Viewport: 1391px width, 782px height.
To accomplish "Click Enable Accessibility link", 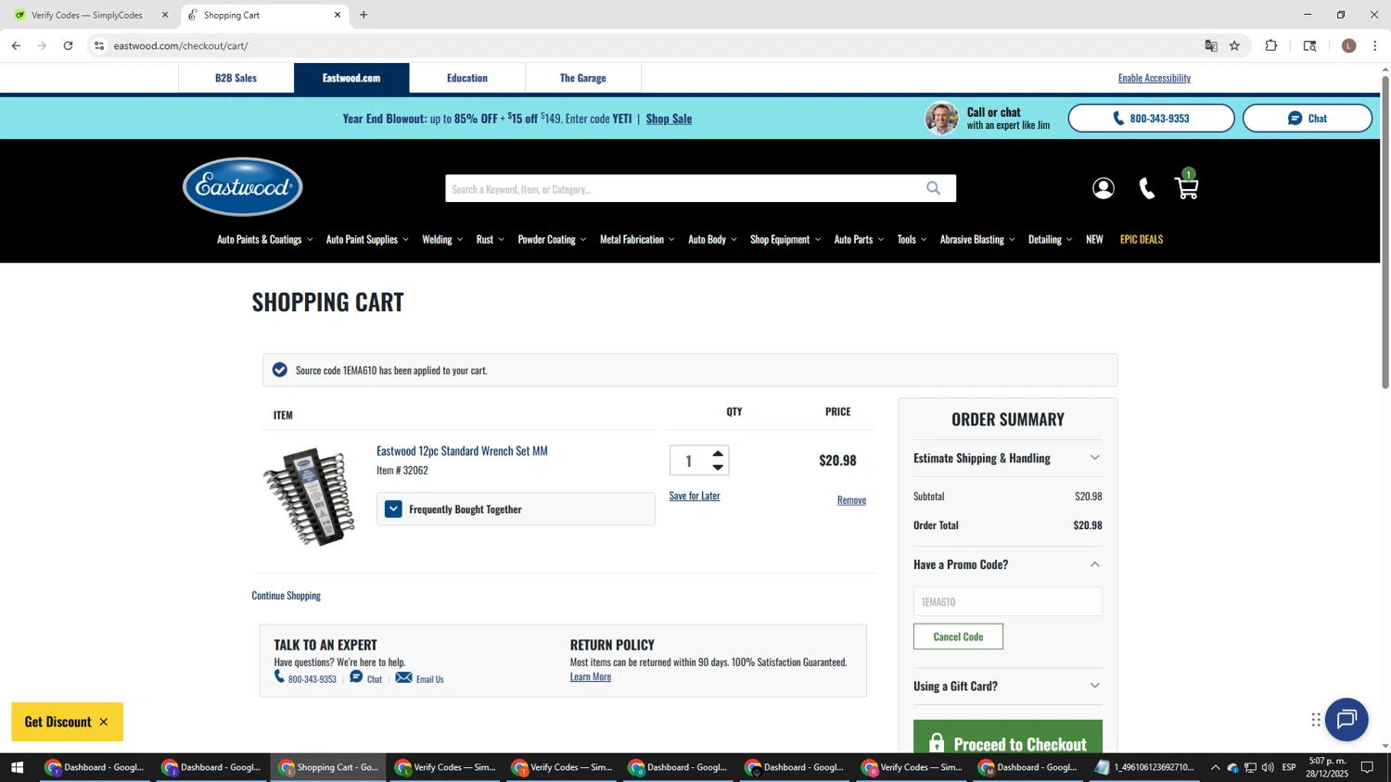I will pyautogui.click(x=1154, y=78).
